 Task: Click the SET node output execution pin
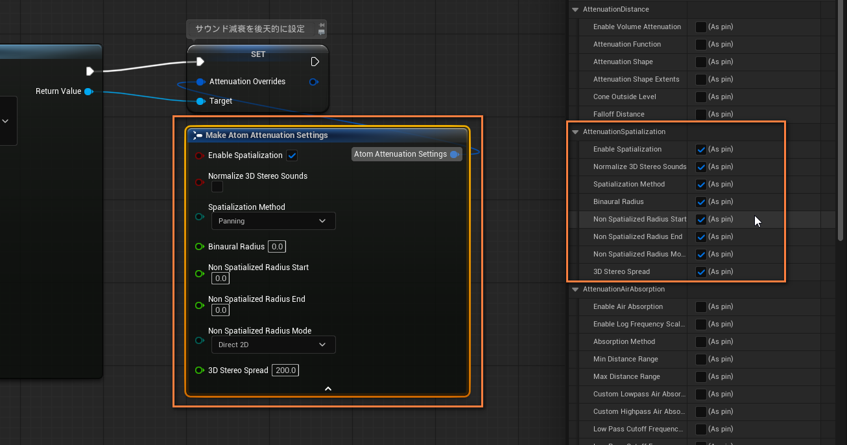click(x=315, y=62)
